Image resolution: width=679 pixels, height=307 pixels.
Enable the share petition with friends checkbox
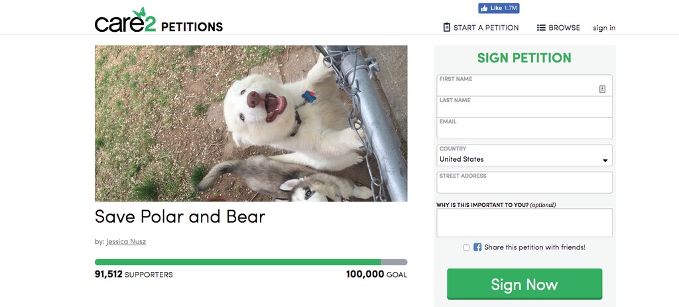[x=466, y=247]
